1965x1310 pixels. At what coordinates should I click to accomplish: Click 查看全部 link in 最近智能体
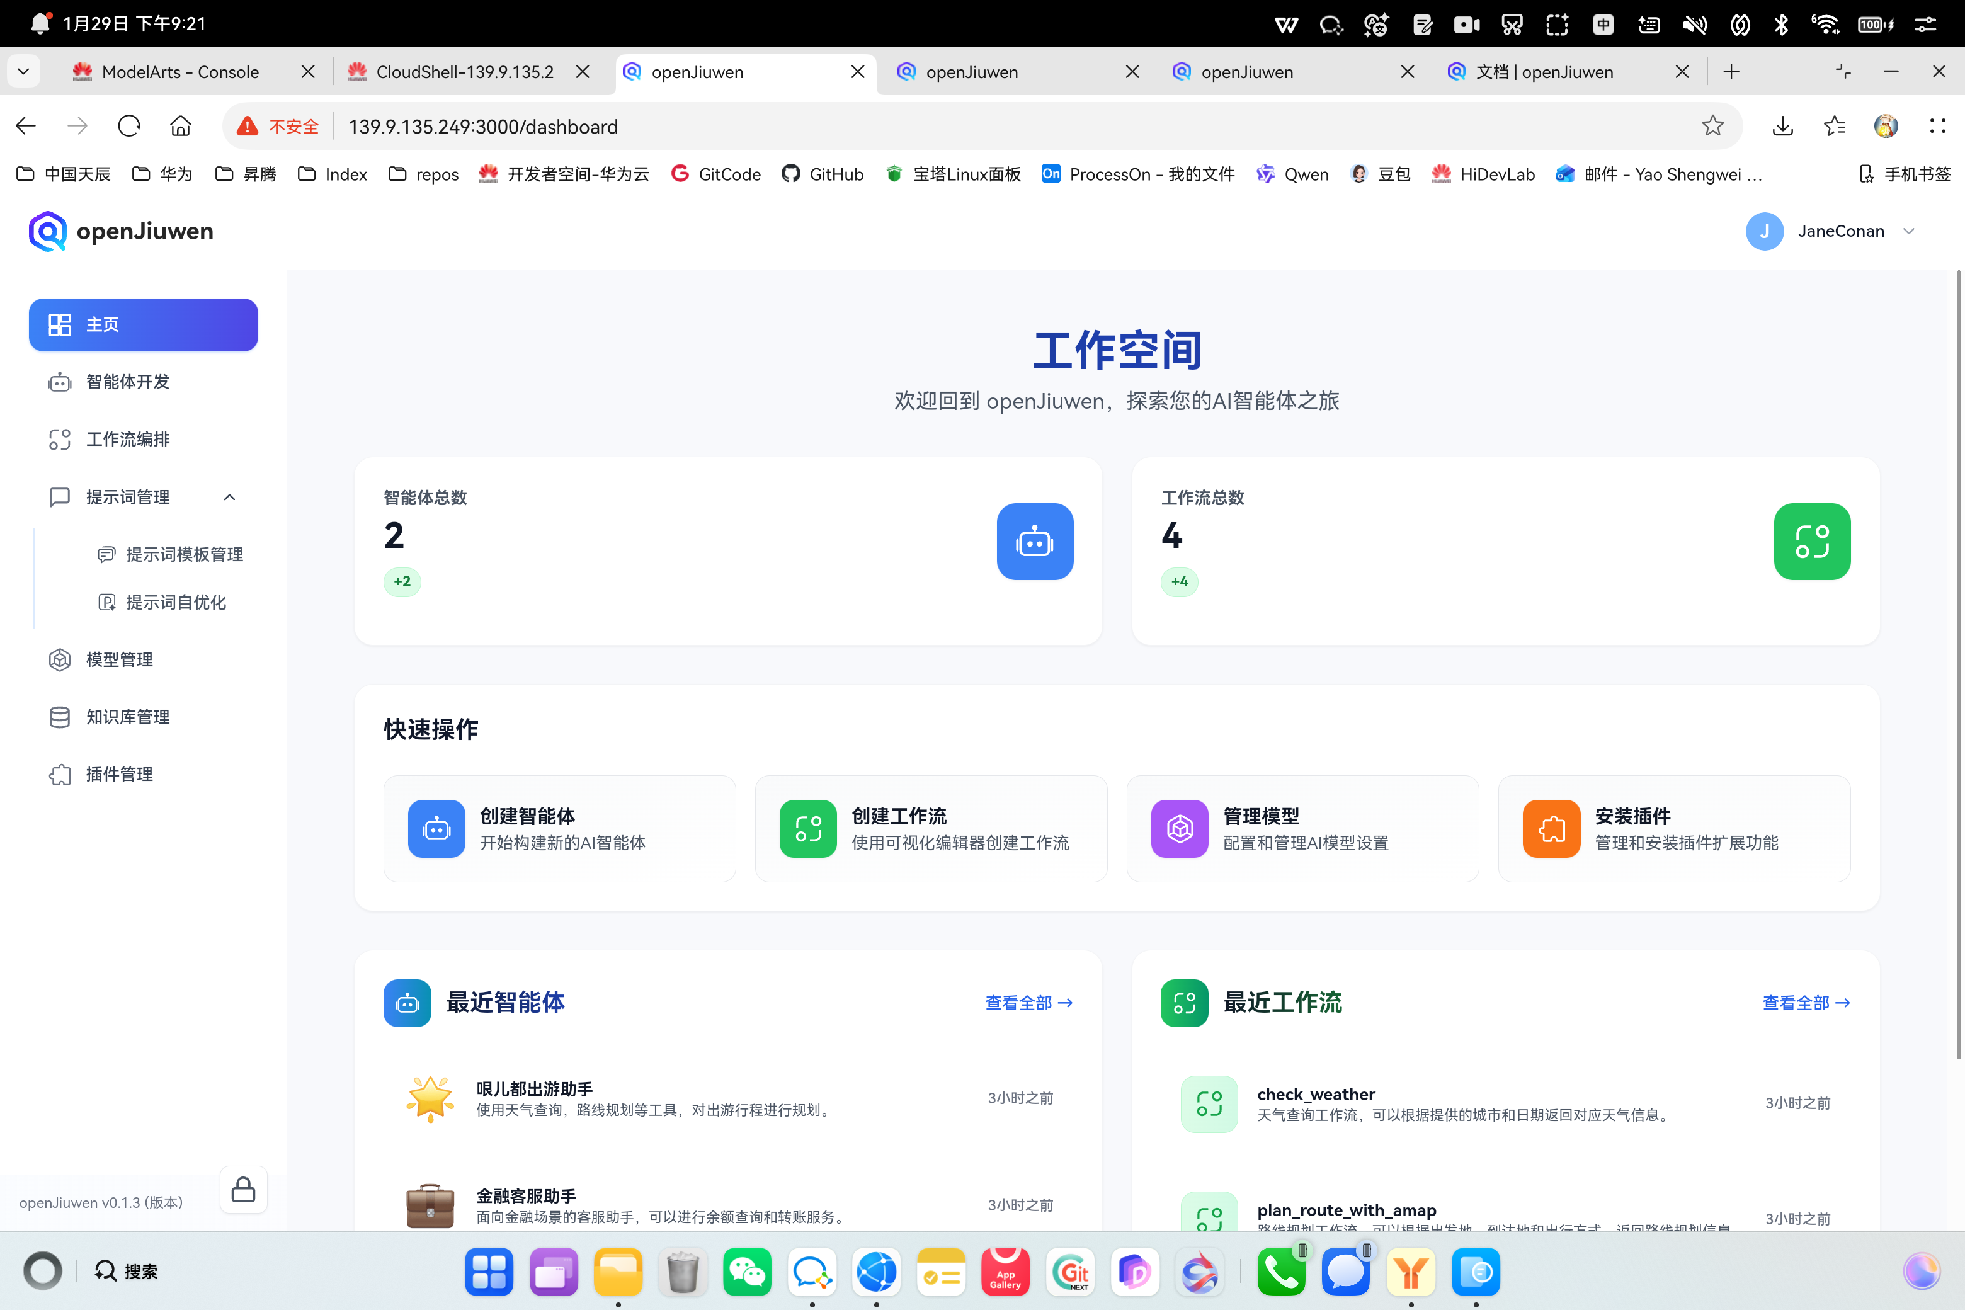coord(1028,1003)
